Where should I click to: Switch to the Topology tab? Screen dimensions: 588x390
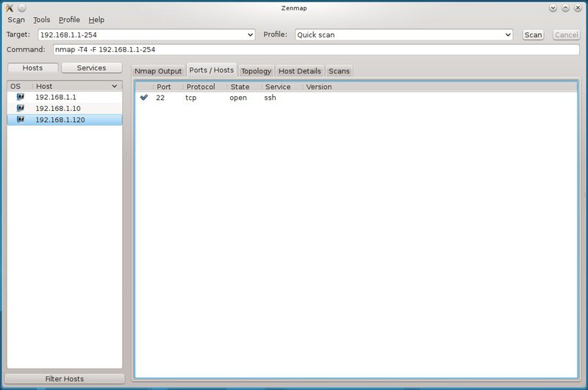click(x=256, y=71)
